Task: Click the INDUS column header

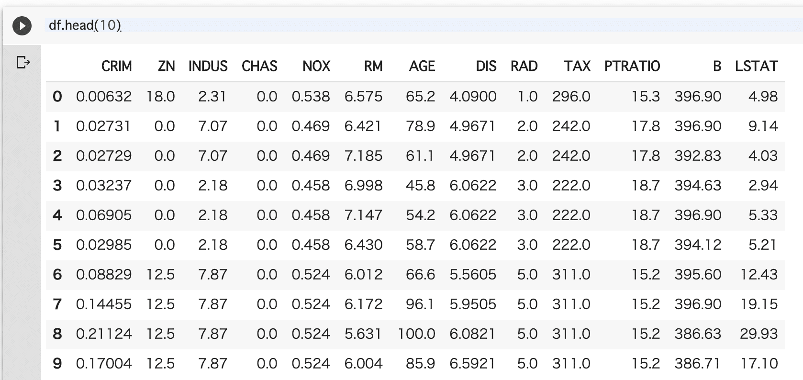Action: 208,66
